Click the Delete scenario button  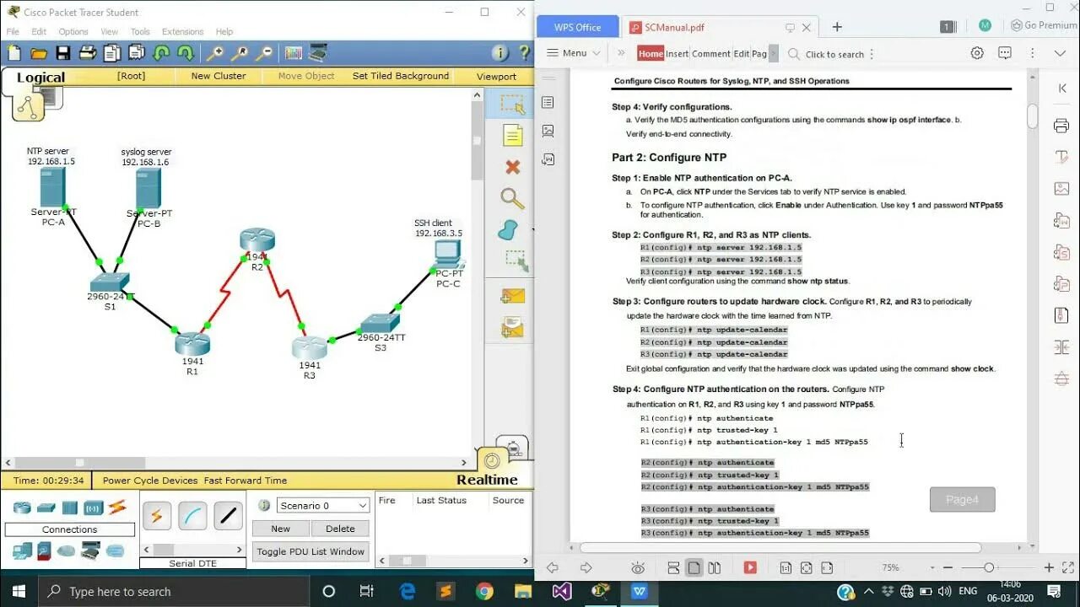pyautogui.click(x=340, y=529)
